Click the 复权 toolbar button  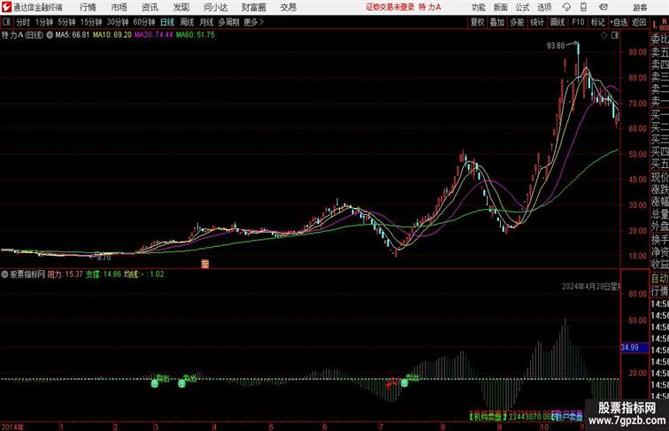[x=478, y=22]
